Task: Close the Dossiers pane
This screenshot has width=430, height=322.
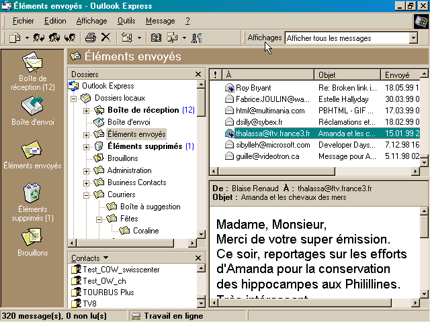Action: click(x=198, y=74)
